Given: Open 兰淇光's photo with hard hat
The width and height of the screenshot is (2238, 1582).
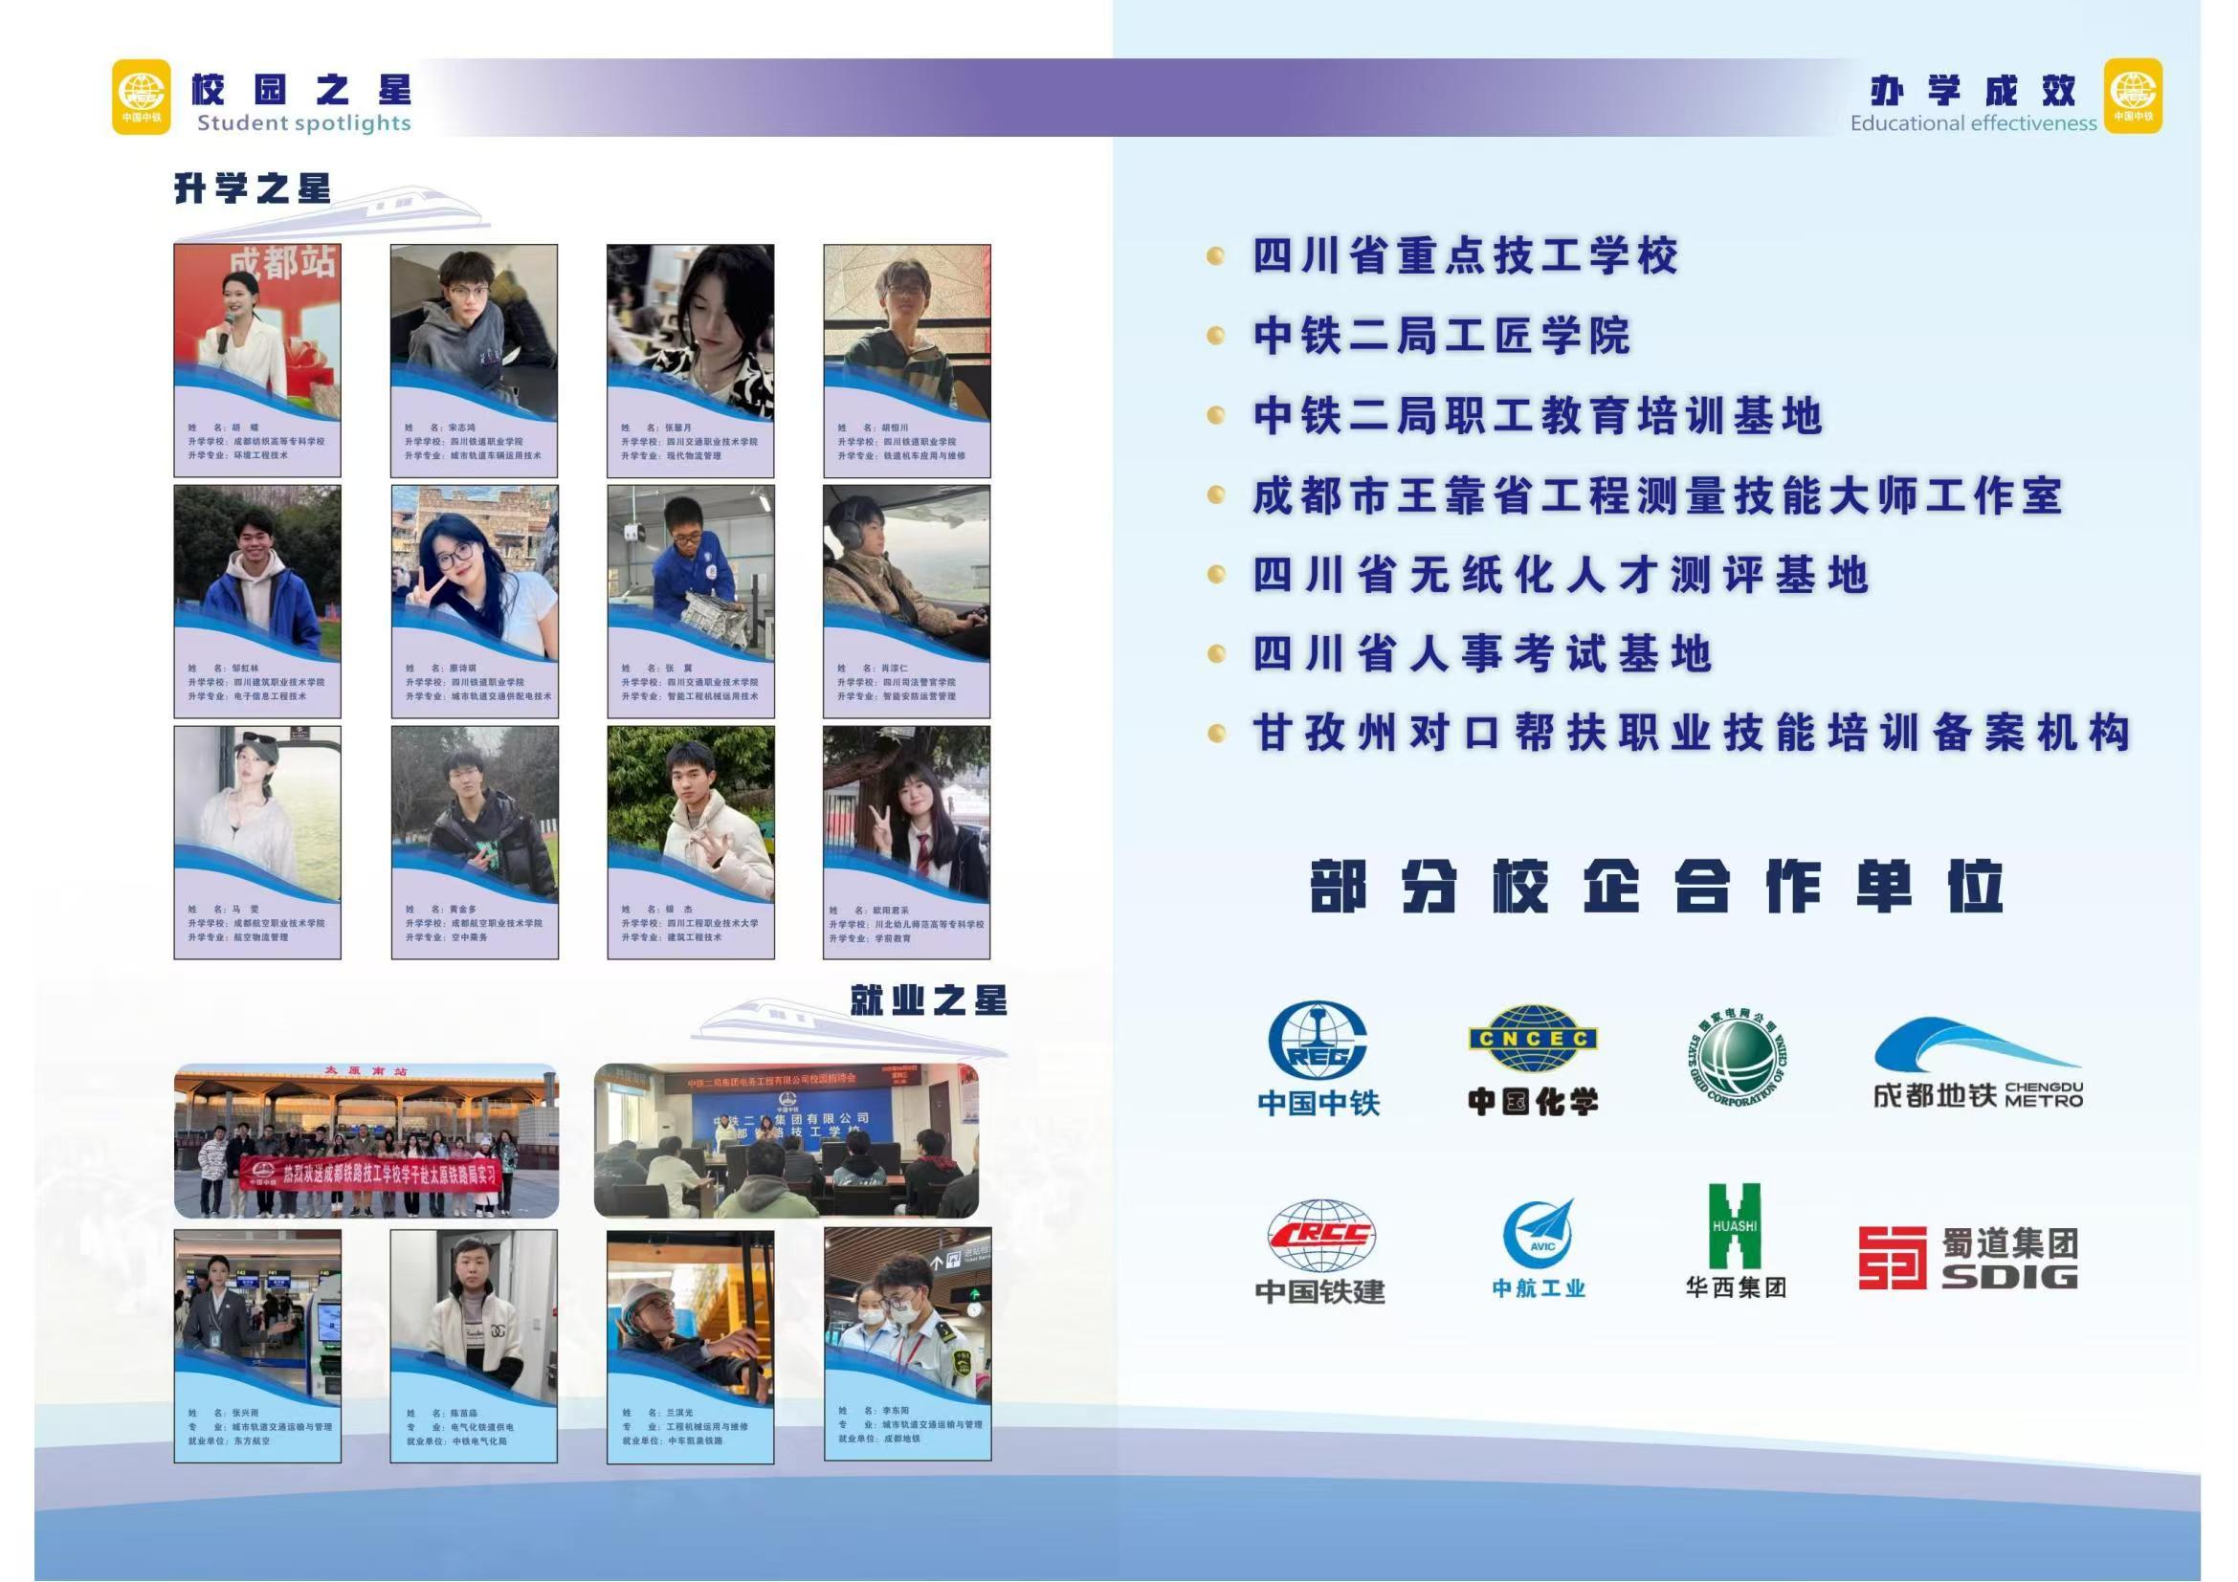Looking at the screenshot, I should click(690, 1317).
